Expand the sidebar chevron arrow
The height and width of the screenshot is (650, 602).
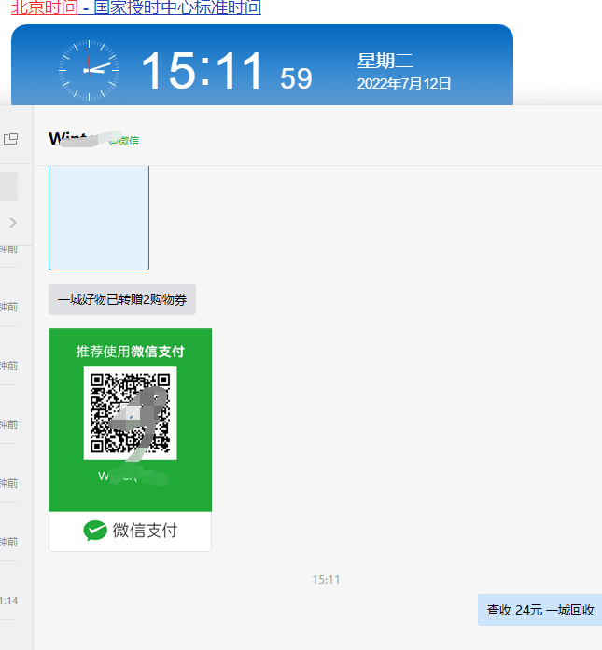click(13, 222)
